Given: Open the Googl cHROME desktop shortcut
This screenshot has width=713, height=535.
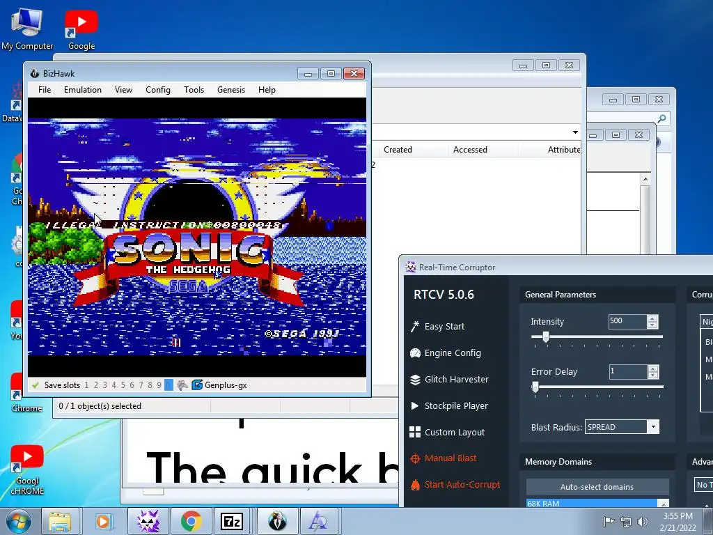Looking at the screenshot, I should tap(27, 470).
